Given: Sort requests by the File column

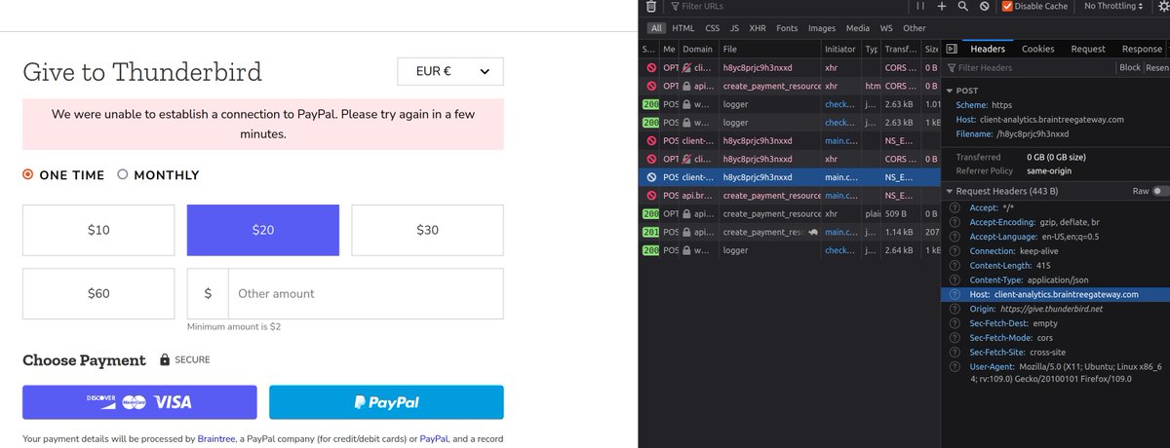Looking at the screenshot, I should click(x=770, y=49).
